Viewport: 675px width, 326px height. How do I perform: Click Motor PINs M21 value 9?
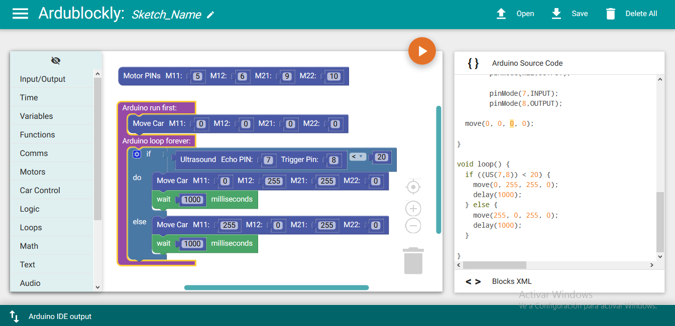tap(287, 77)
